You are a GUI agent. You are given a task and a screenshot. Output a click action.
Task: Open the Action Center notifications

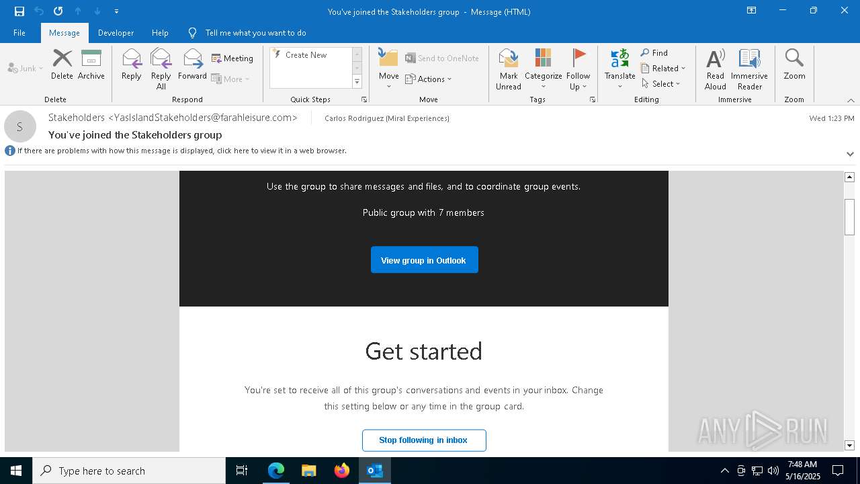(838, 471)
